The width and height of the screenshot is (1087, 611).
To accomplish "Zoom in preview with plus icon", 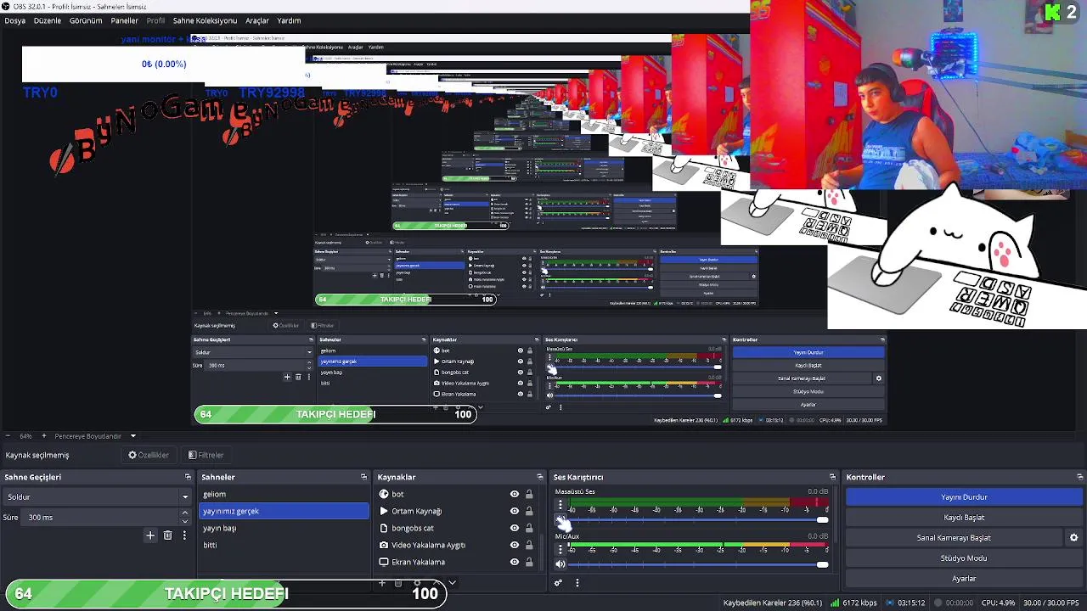I will (46, 436).
